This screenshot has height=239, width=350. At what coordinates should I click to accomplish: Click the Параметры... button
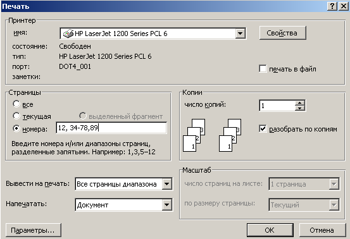(x=34, y=230)
